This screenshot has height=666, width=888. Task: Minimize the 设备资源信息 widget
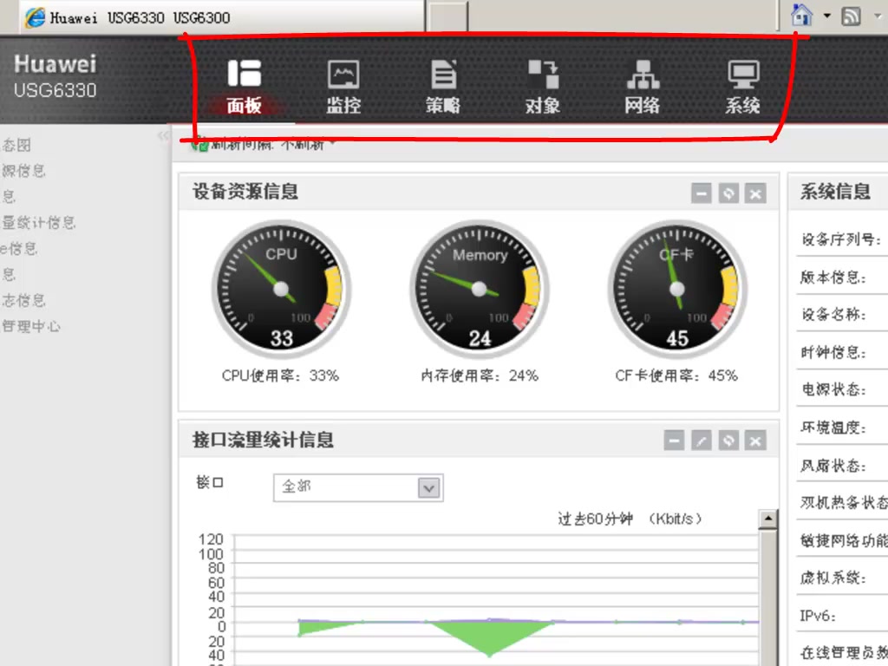pos(702,193)
